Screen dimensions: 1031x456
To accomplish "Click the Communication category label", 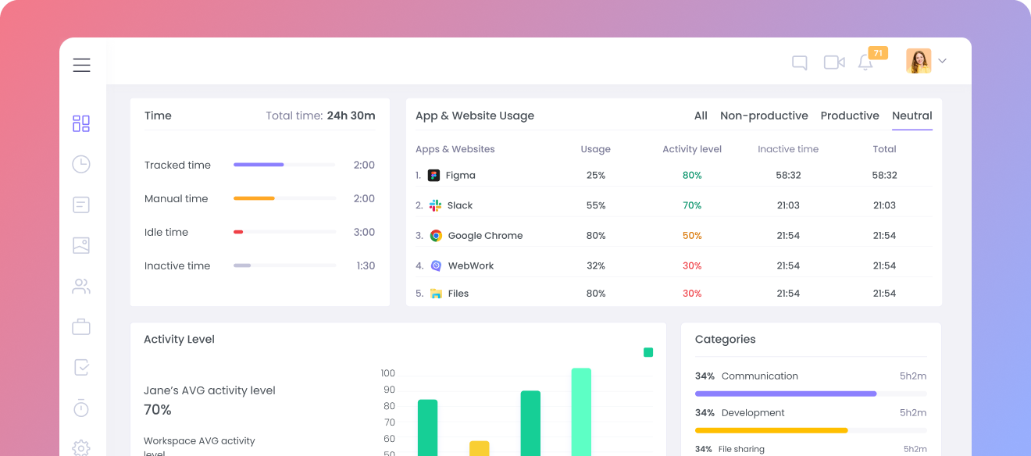I will [x=760, y=376].
